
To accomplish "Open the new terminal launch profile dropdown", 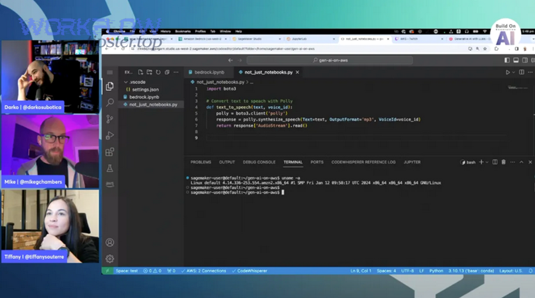I will click(x=487, y=162).
